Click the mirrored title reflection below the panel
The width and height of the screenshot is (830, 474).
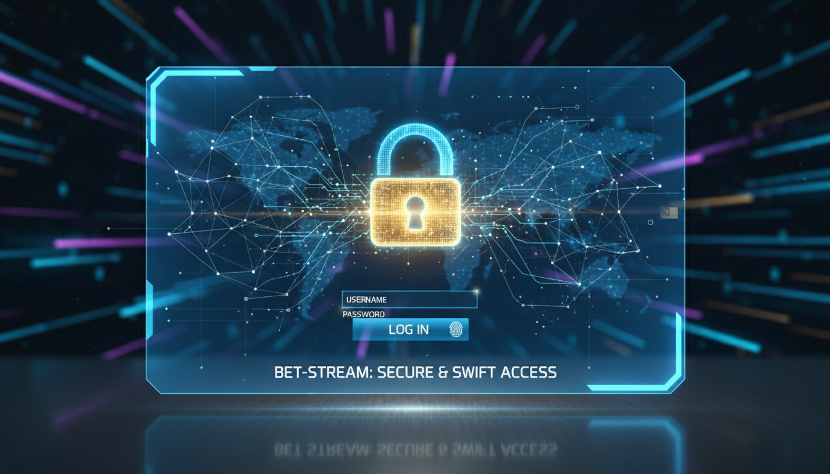415,449
